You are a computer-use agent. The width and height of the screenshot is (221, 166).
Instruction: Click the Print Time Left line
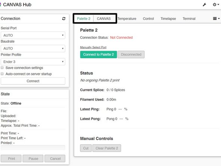[13, 138]
